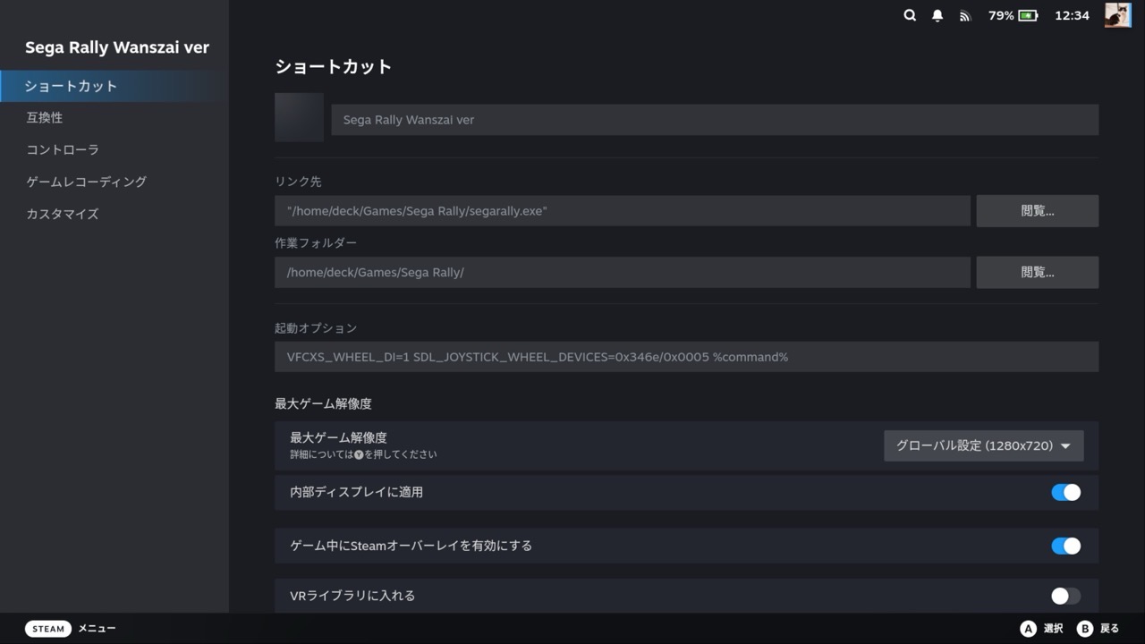The width and height of the screenshot is (1145, 644).
Task: Click the メニュー label in footer
Action: 97,629
